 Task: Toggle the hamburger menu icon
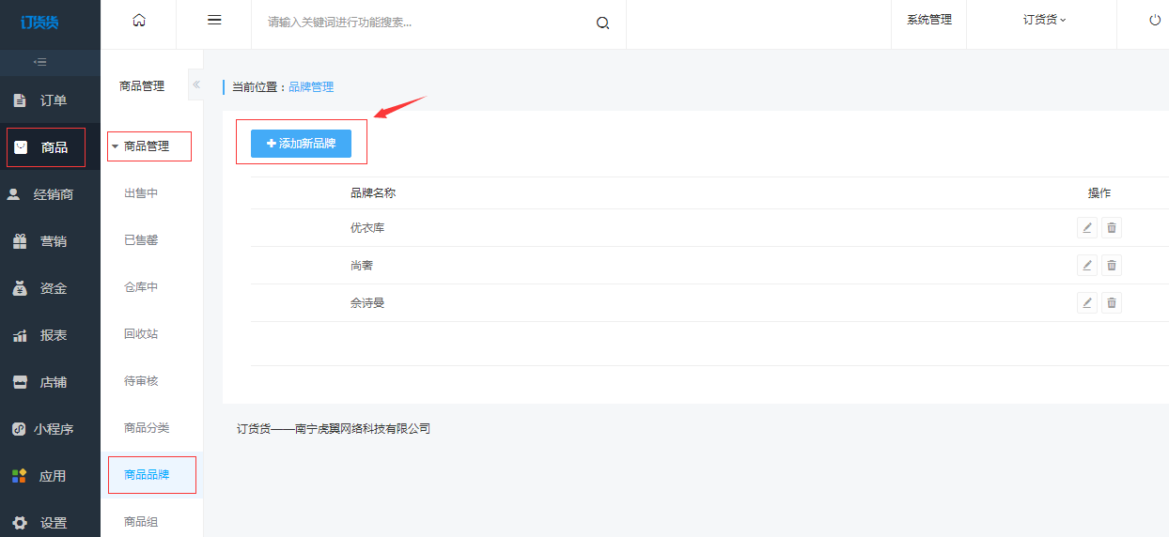click(214, 20)
